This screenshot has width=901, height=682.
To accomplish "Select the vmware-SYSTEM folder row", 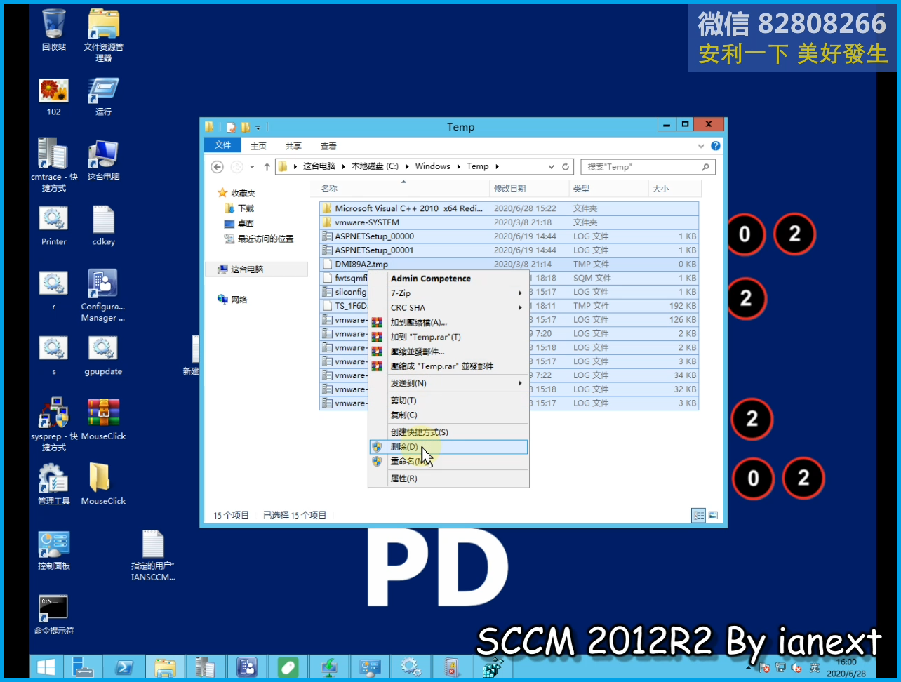I will (x=509, y=222).
